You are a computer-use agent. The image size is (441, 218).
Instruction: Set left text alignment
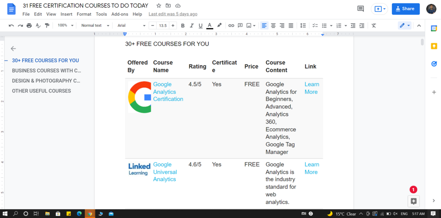coord(264,25)
